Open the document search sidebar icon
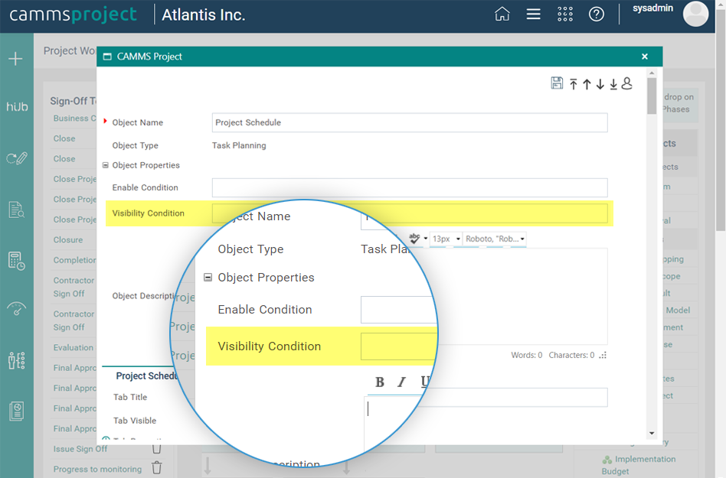 pyautogui.click(x=17, y=210)
